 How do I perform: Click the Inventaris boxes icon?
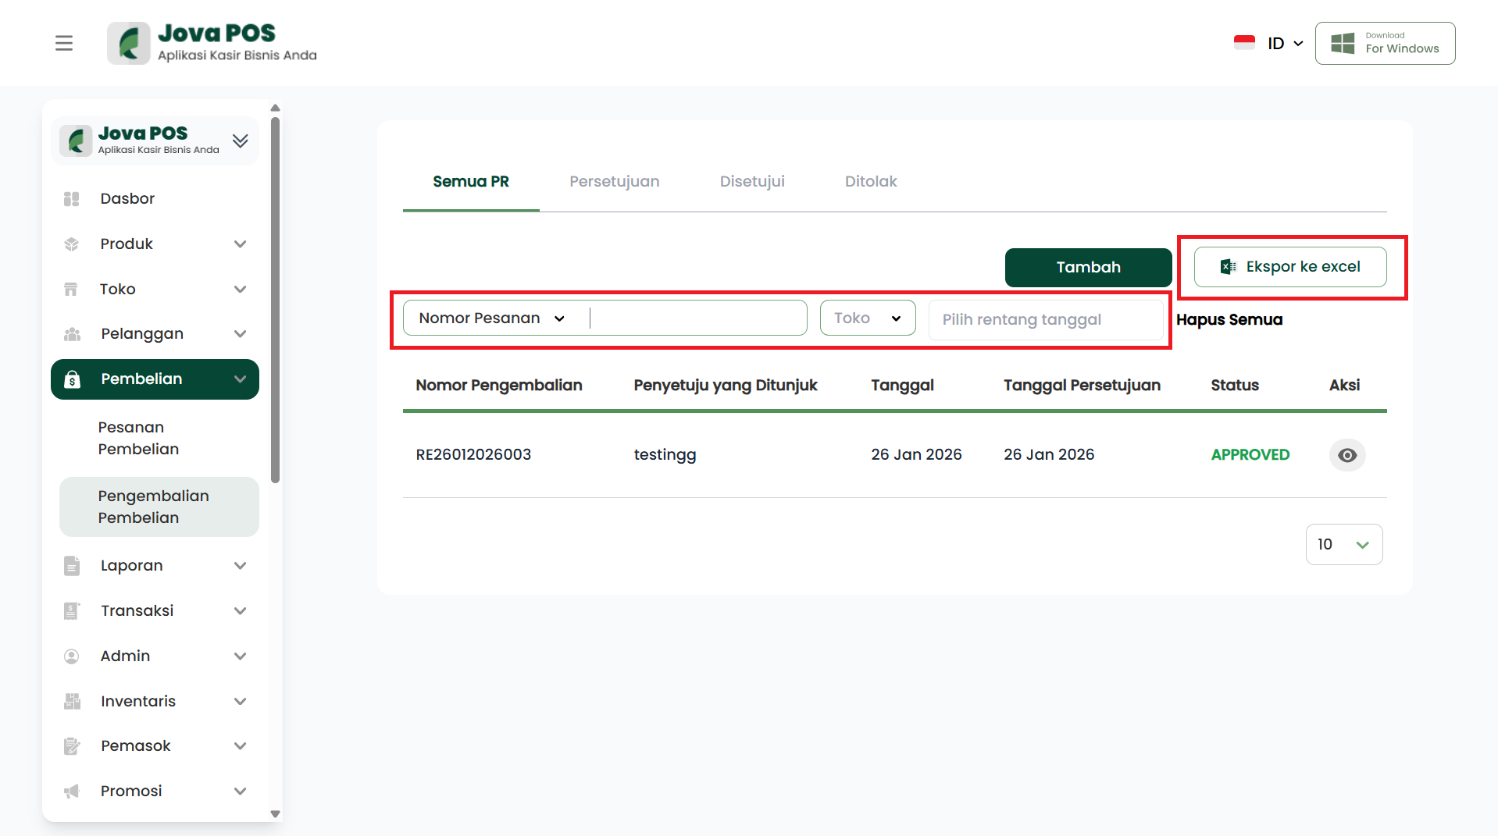(72, 702)
